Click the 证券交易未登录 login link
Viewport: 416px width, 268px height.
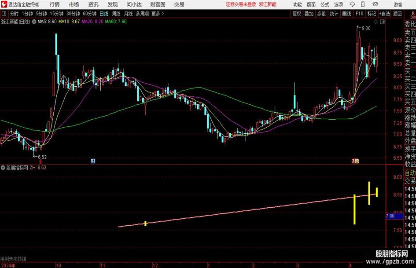coord(241,4)
